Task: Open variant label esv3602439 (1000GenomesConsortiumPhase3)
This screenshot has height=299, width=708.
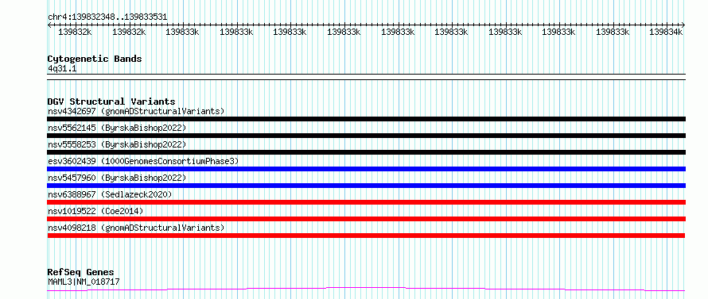Action: tap(143, 161)
